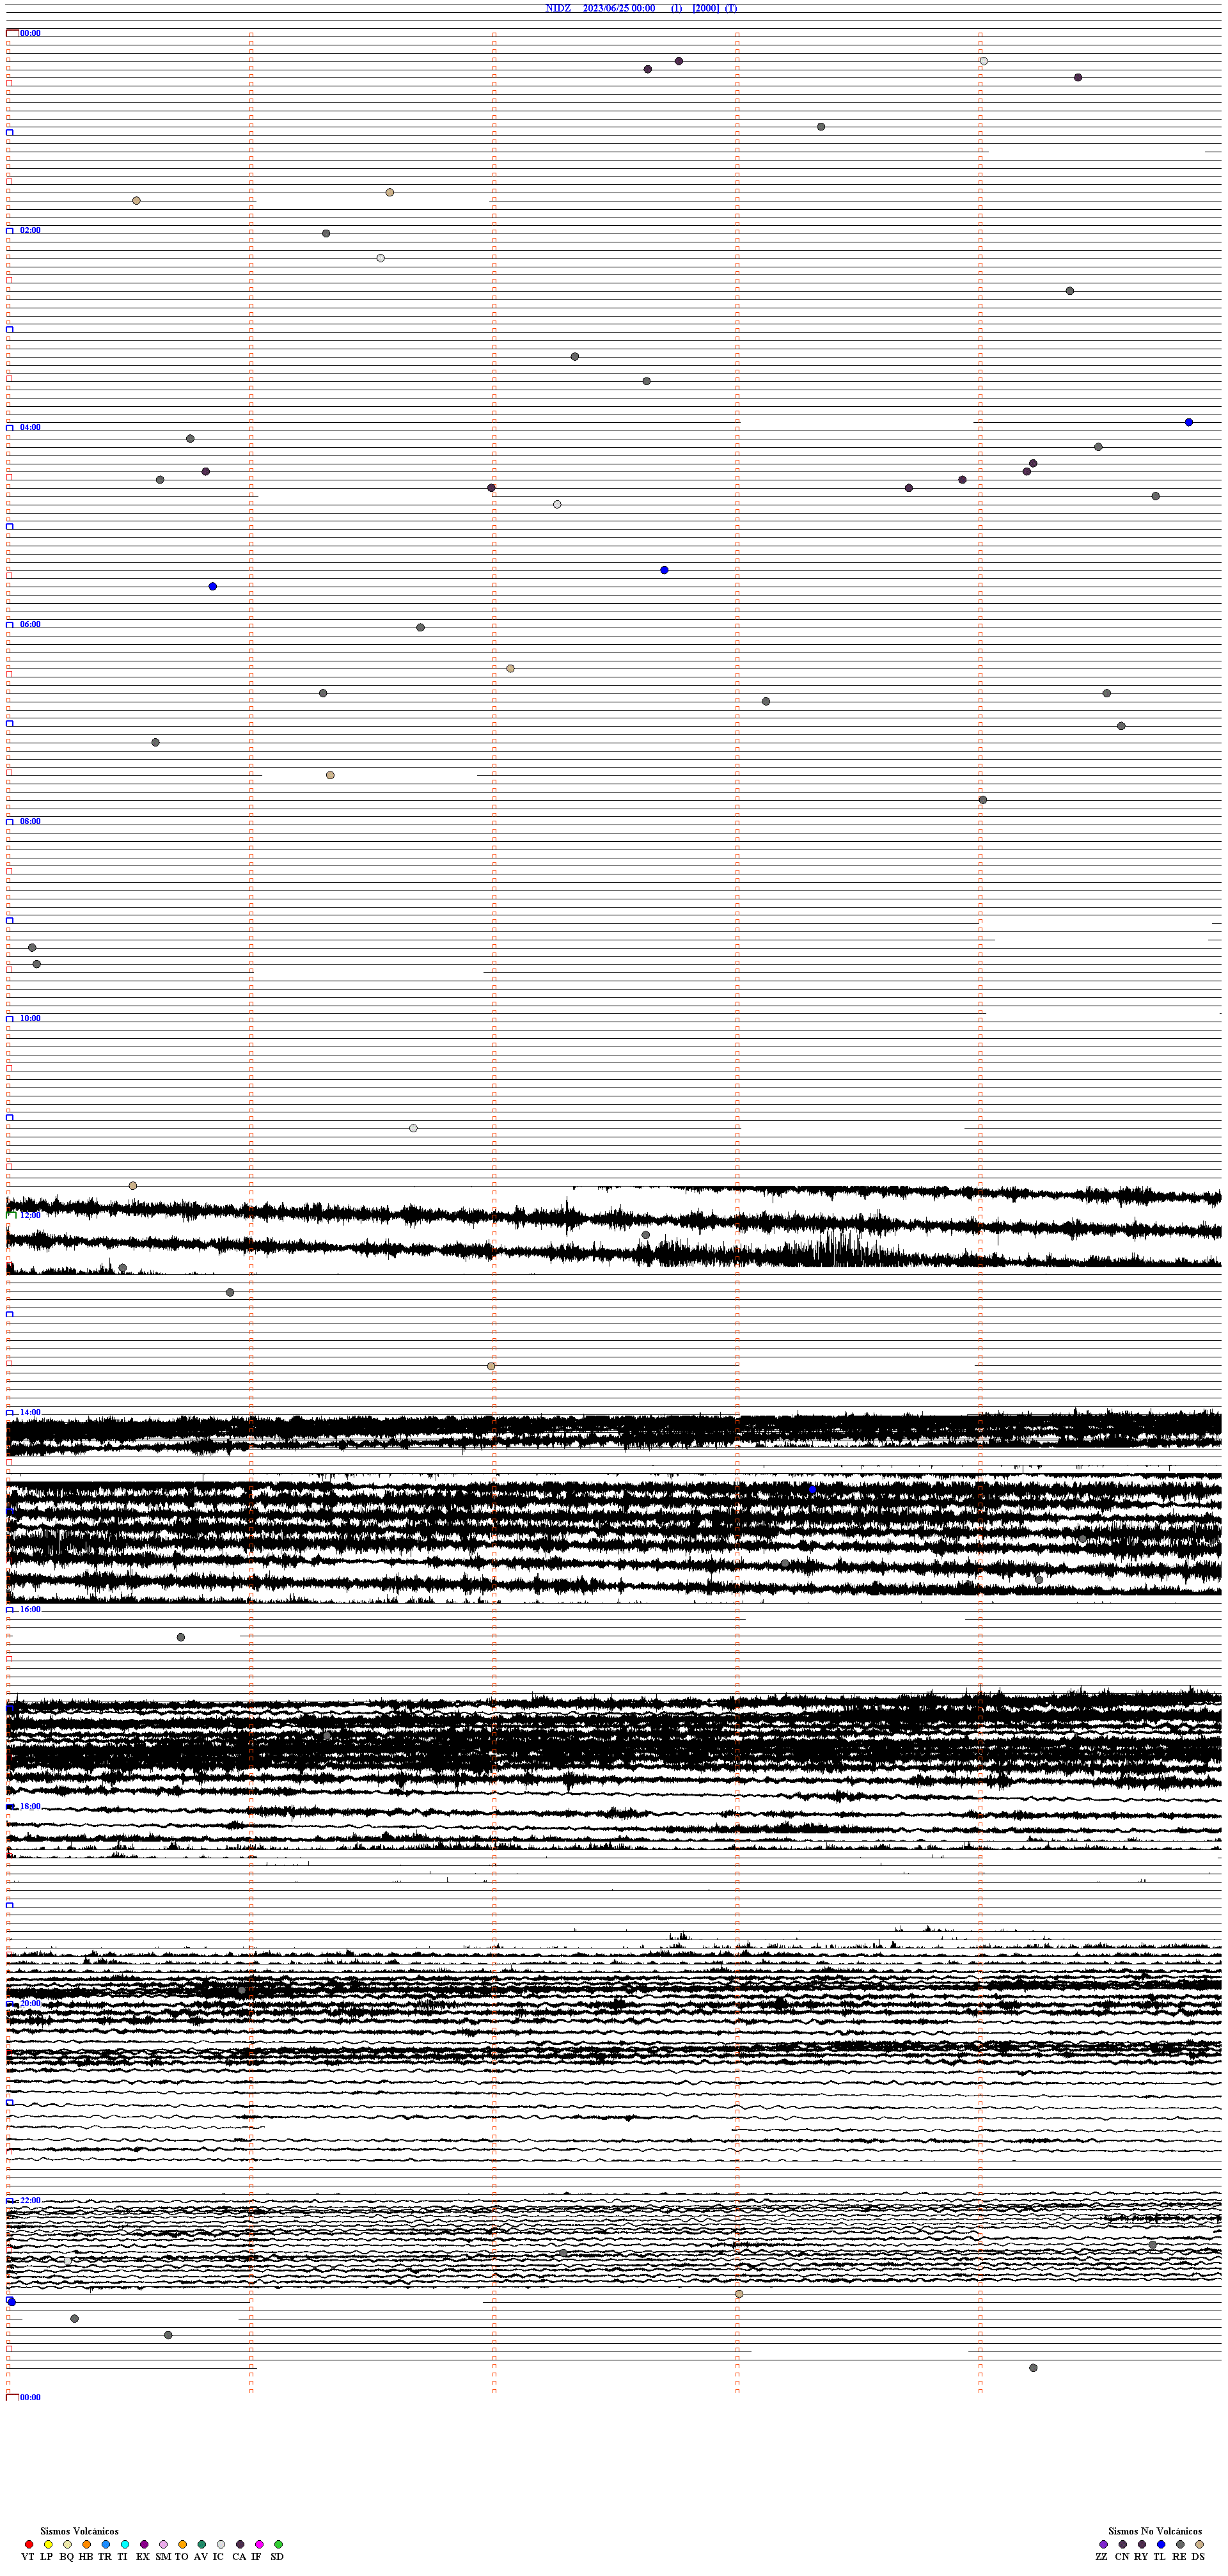Click the 'Sismos No Volcánicos' legend heading

[1155, 2531]
